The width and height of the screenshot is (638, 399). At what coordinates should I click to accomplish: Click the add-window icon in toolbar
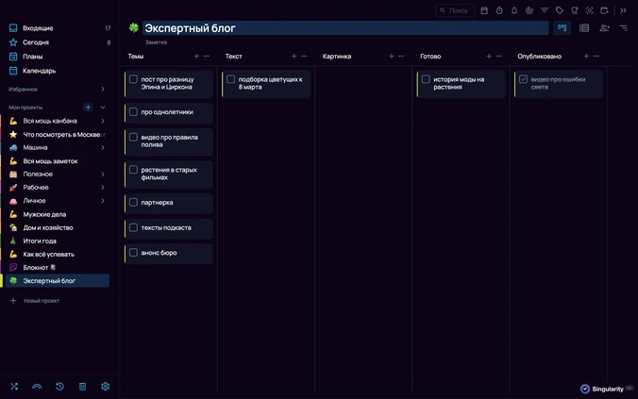(605, 10)
